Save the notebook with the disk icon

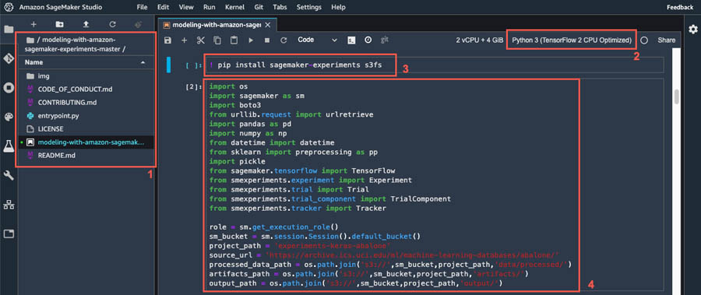pos(167,40)
